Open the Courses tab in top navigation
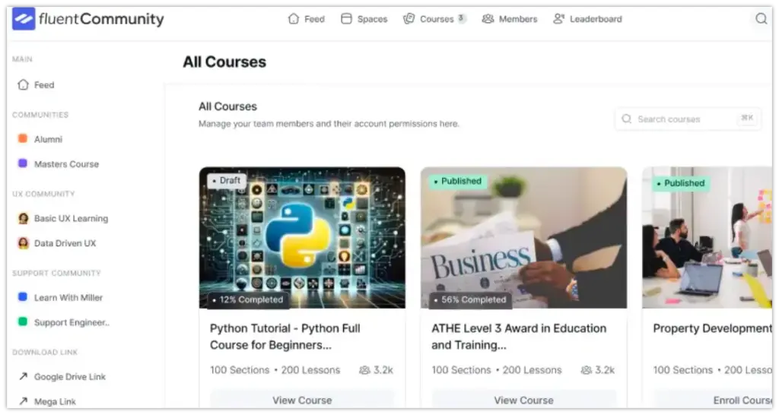Screen dimensions: 779x415 click(x=434, y=19)
